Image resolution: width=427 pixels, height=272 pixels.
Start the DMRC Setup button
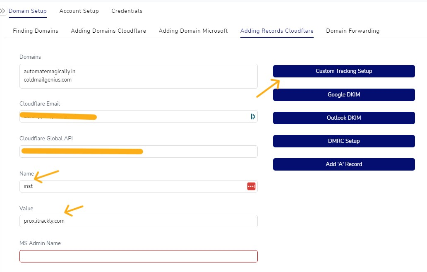[x=344, y=141]
